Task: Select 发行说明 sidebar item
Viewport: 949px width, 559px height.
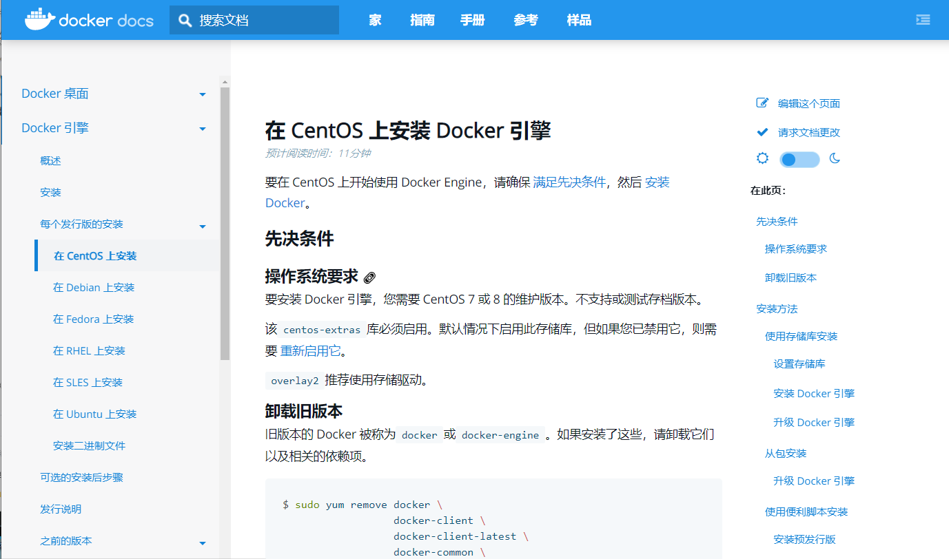Action: point(61,509)
